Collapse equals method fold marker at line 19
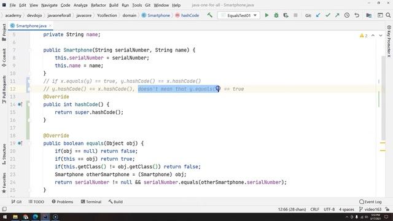Screen dimensions: 393x221 [29, 143]
